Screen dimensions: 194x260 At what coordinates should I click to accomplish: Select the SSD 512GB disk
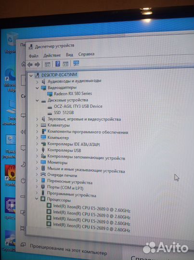coord(64,113)
